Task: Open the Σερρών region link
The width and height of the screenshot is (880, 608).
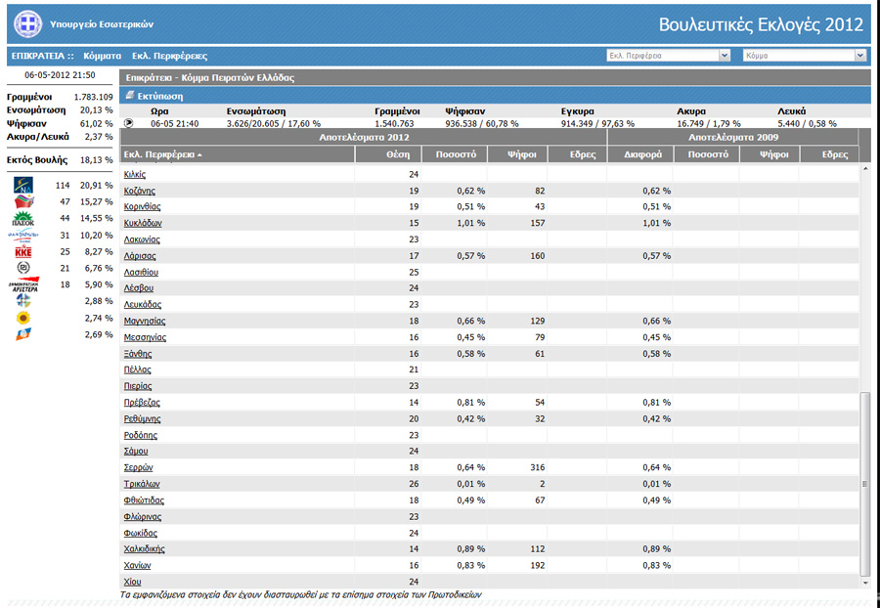Action: 138,467
